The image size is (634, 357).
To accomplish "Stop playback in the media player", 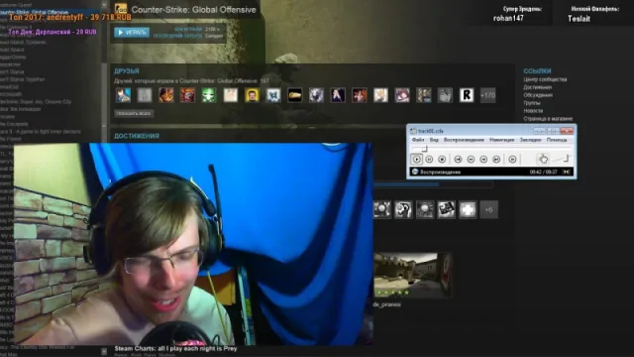I will click(442, 160).
